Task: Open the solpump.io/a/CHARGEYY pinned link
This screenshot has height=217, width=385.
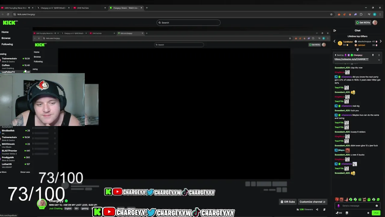Action: (351, 59)
